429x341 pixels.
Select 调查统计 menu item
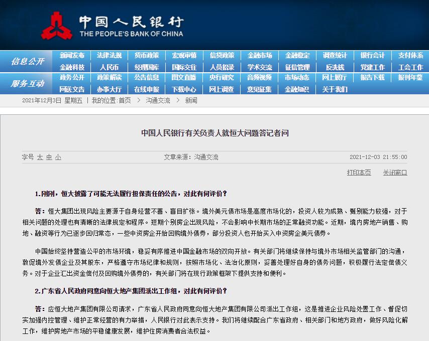tap(335, 56)
